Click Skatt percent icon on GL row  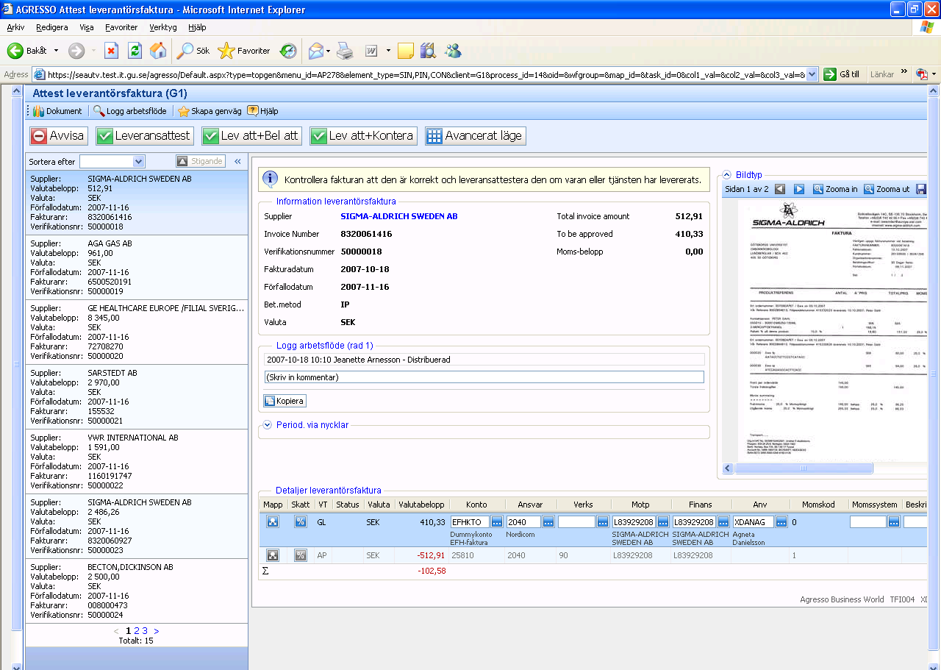click(x=300, y=521)
